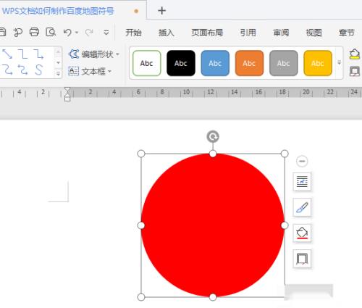Apply the orange Abc shape style
This screenshot has height=308, width=362.
pyautogui.click(x=249, y=63)
